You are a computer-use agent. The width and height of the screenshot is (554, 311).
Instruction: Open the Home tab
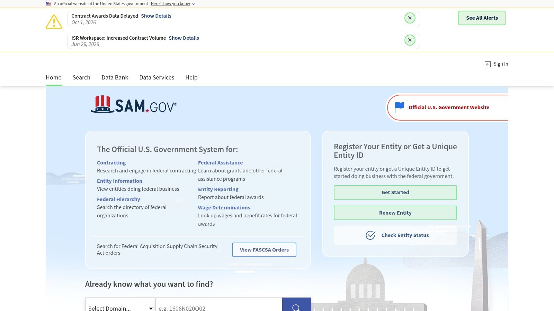pyautogui.click(x=54, y=77)
